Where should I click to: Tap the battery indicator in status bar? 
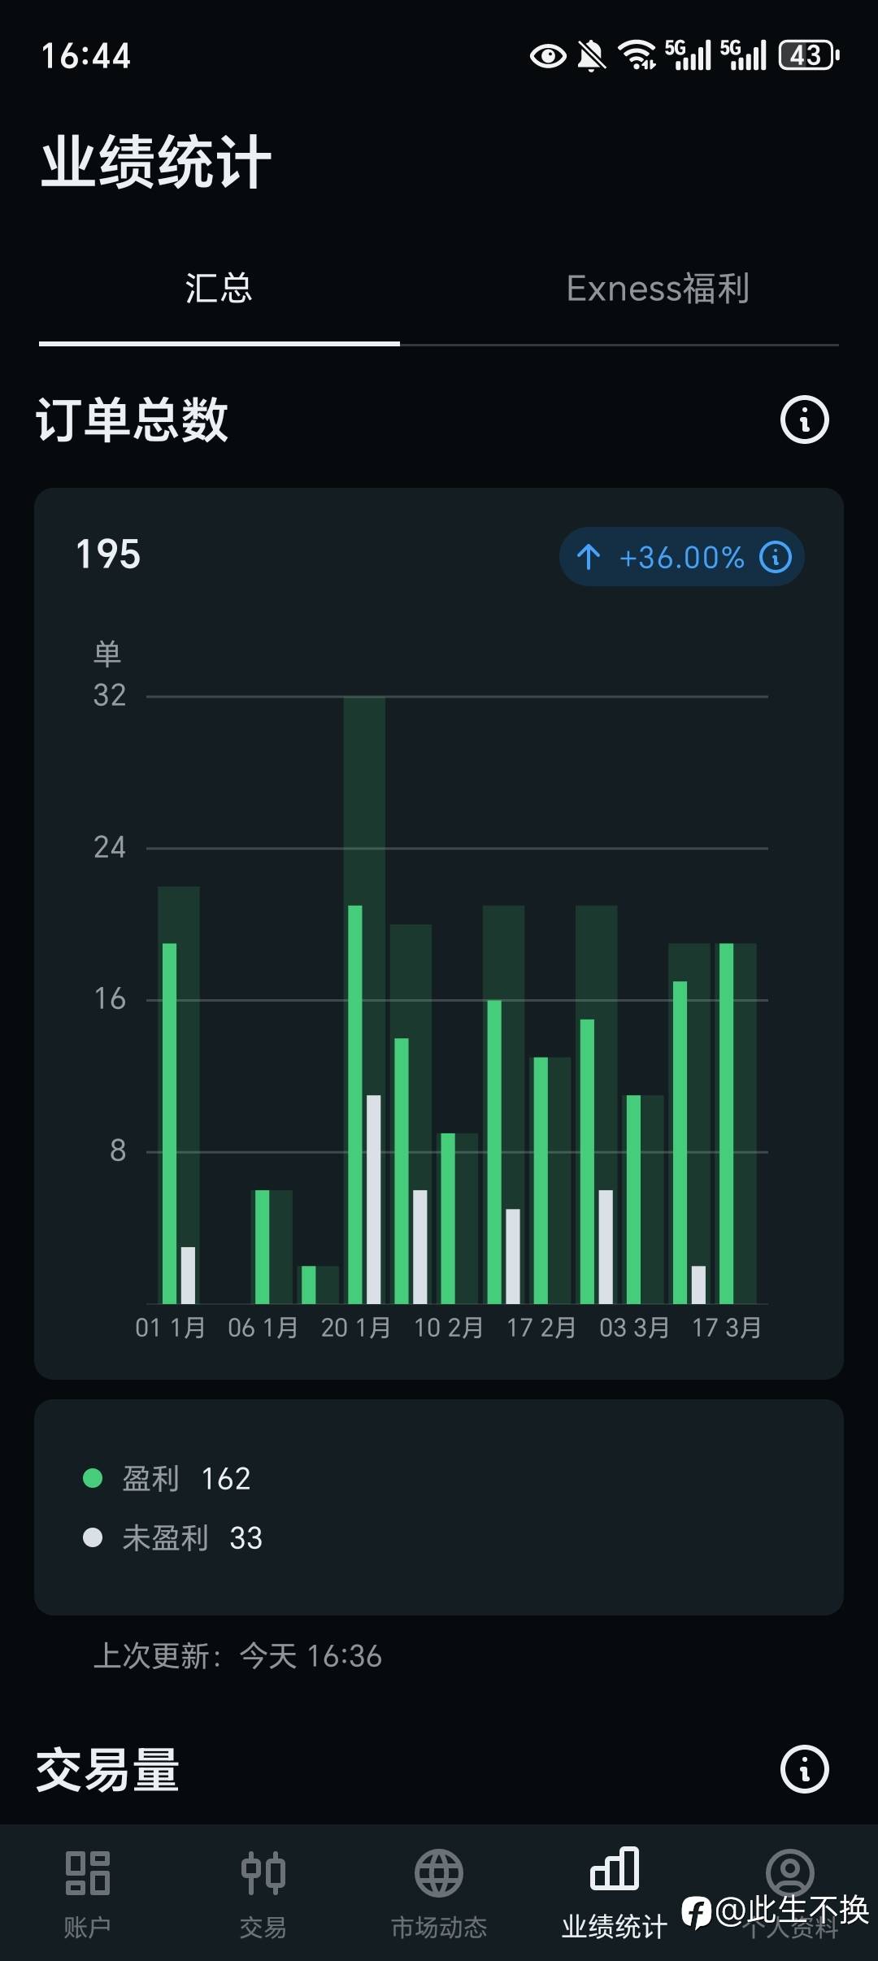(808, 55)
